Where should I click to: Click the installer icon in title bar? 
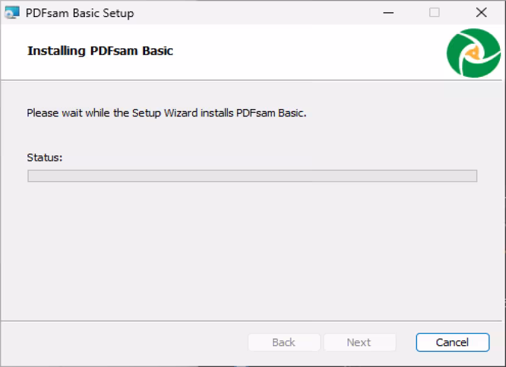pyautogui.click(x=12, y=13)
